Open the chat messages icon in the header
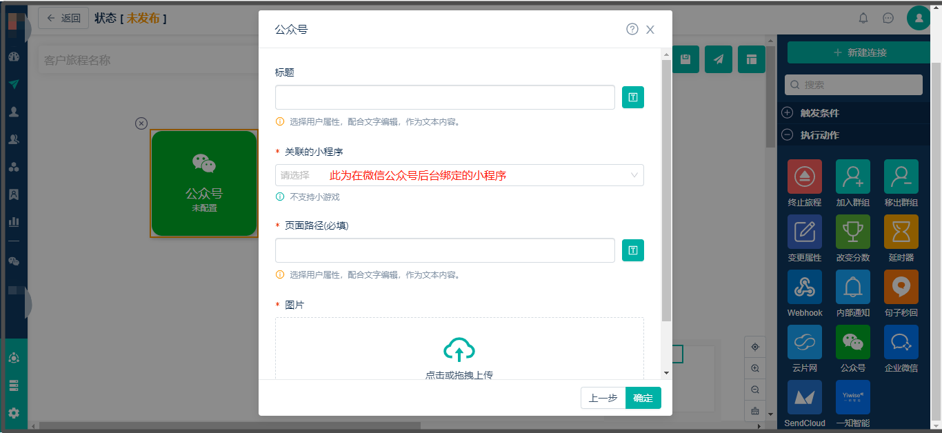This screenshot has height=433, width=942. (888, 18)
